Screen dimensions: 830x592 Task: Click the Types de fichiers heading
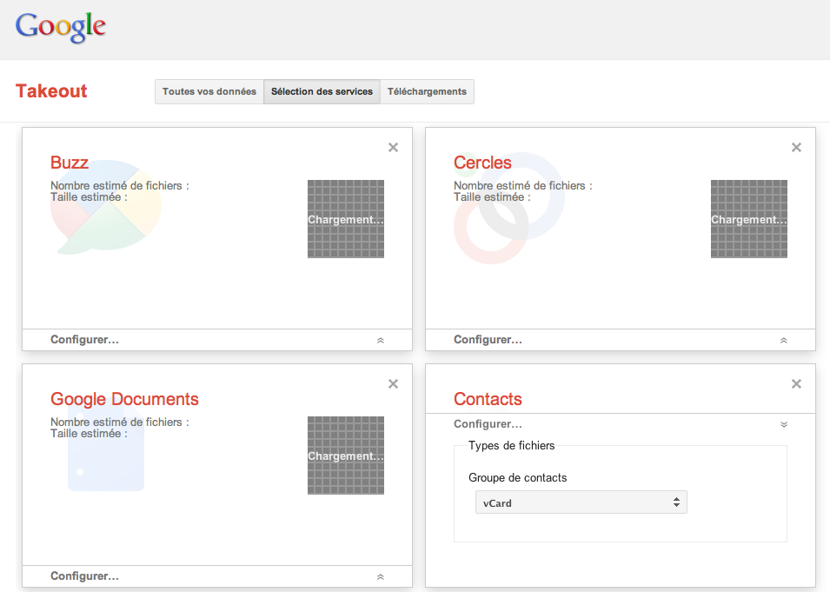tap(511, 446)
